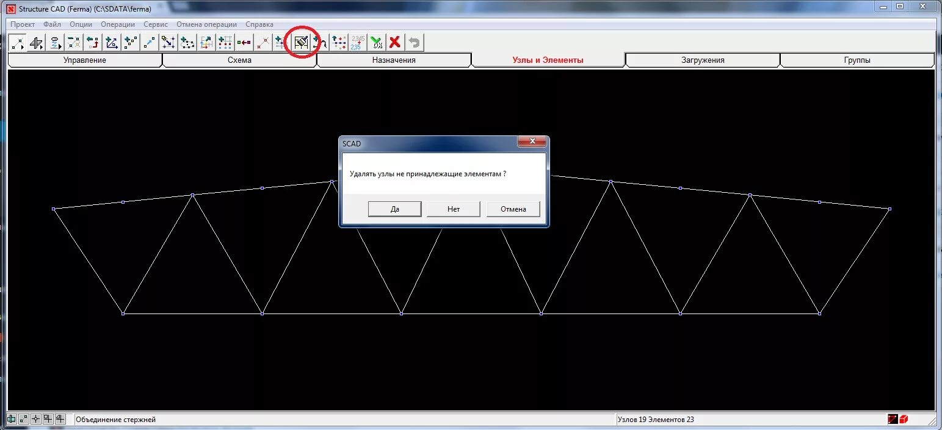
Task: Open the Отмена операции menu
Action: coord(207,24)
